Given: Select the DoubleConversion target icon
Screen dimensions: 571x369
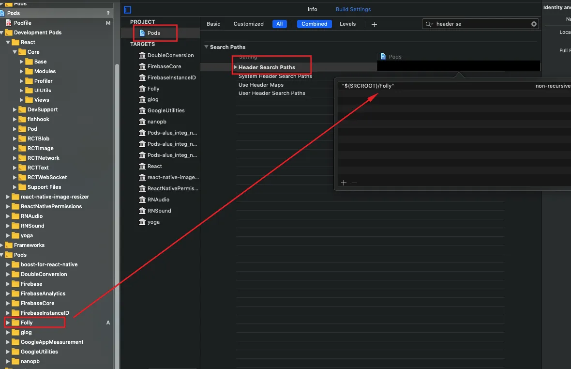Looking at the screenshot, I should [142, 55].
